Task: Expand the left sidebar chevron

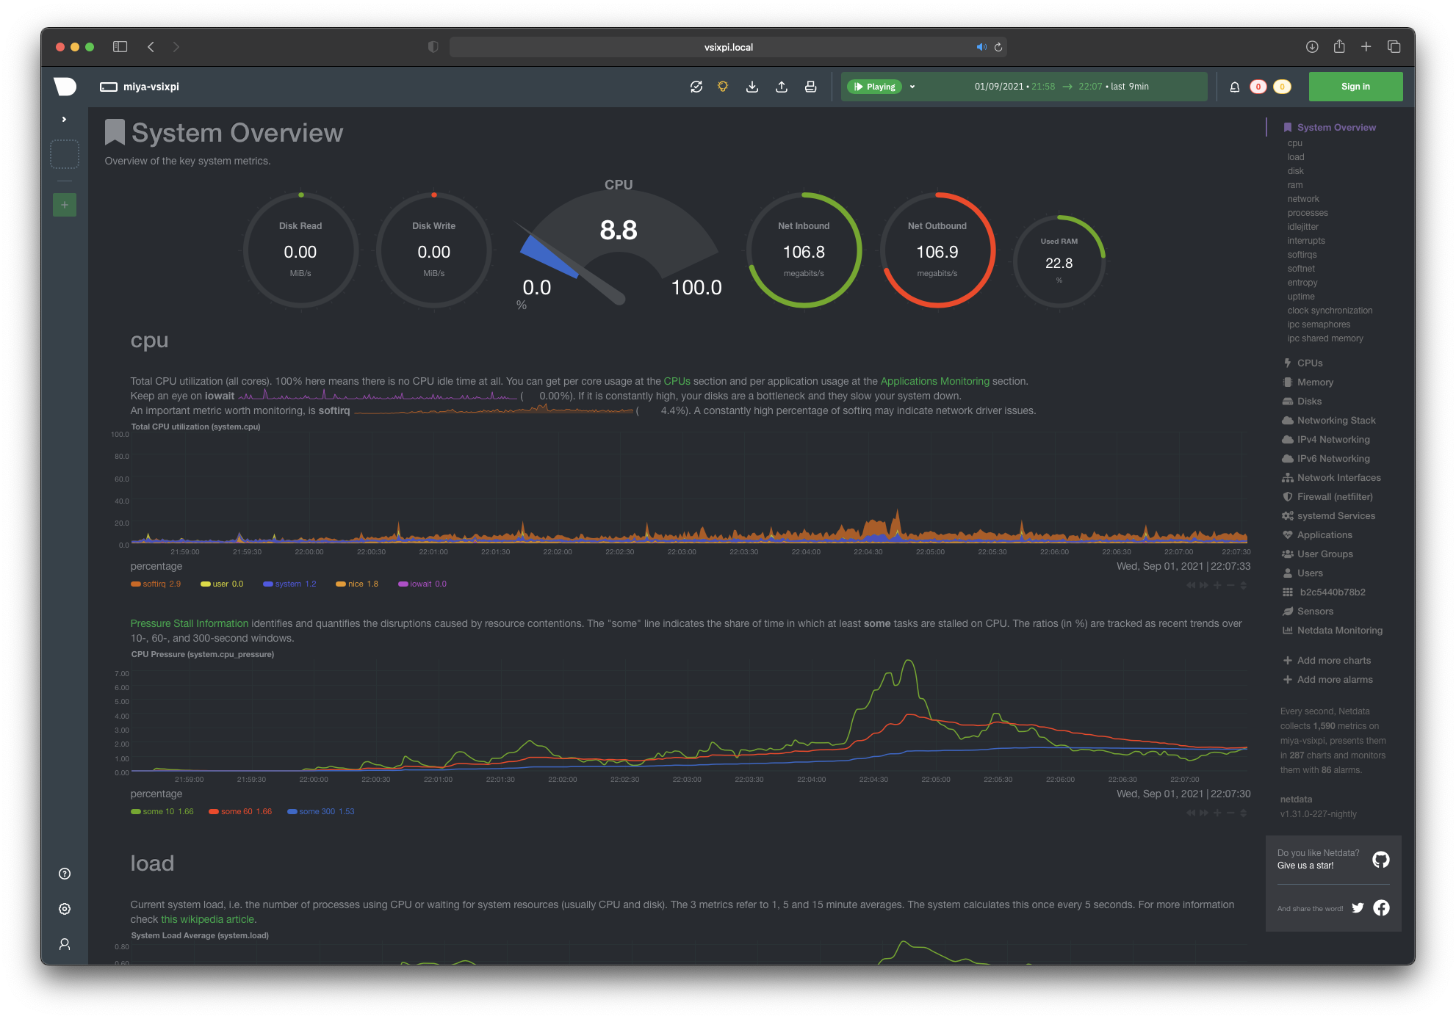Action: [x=64, y=119]
